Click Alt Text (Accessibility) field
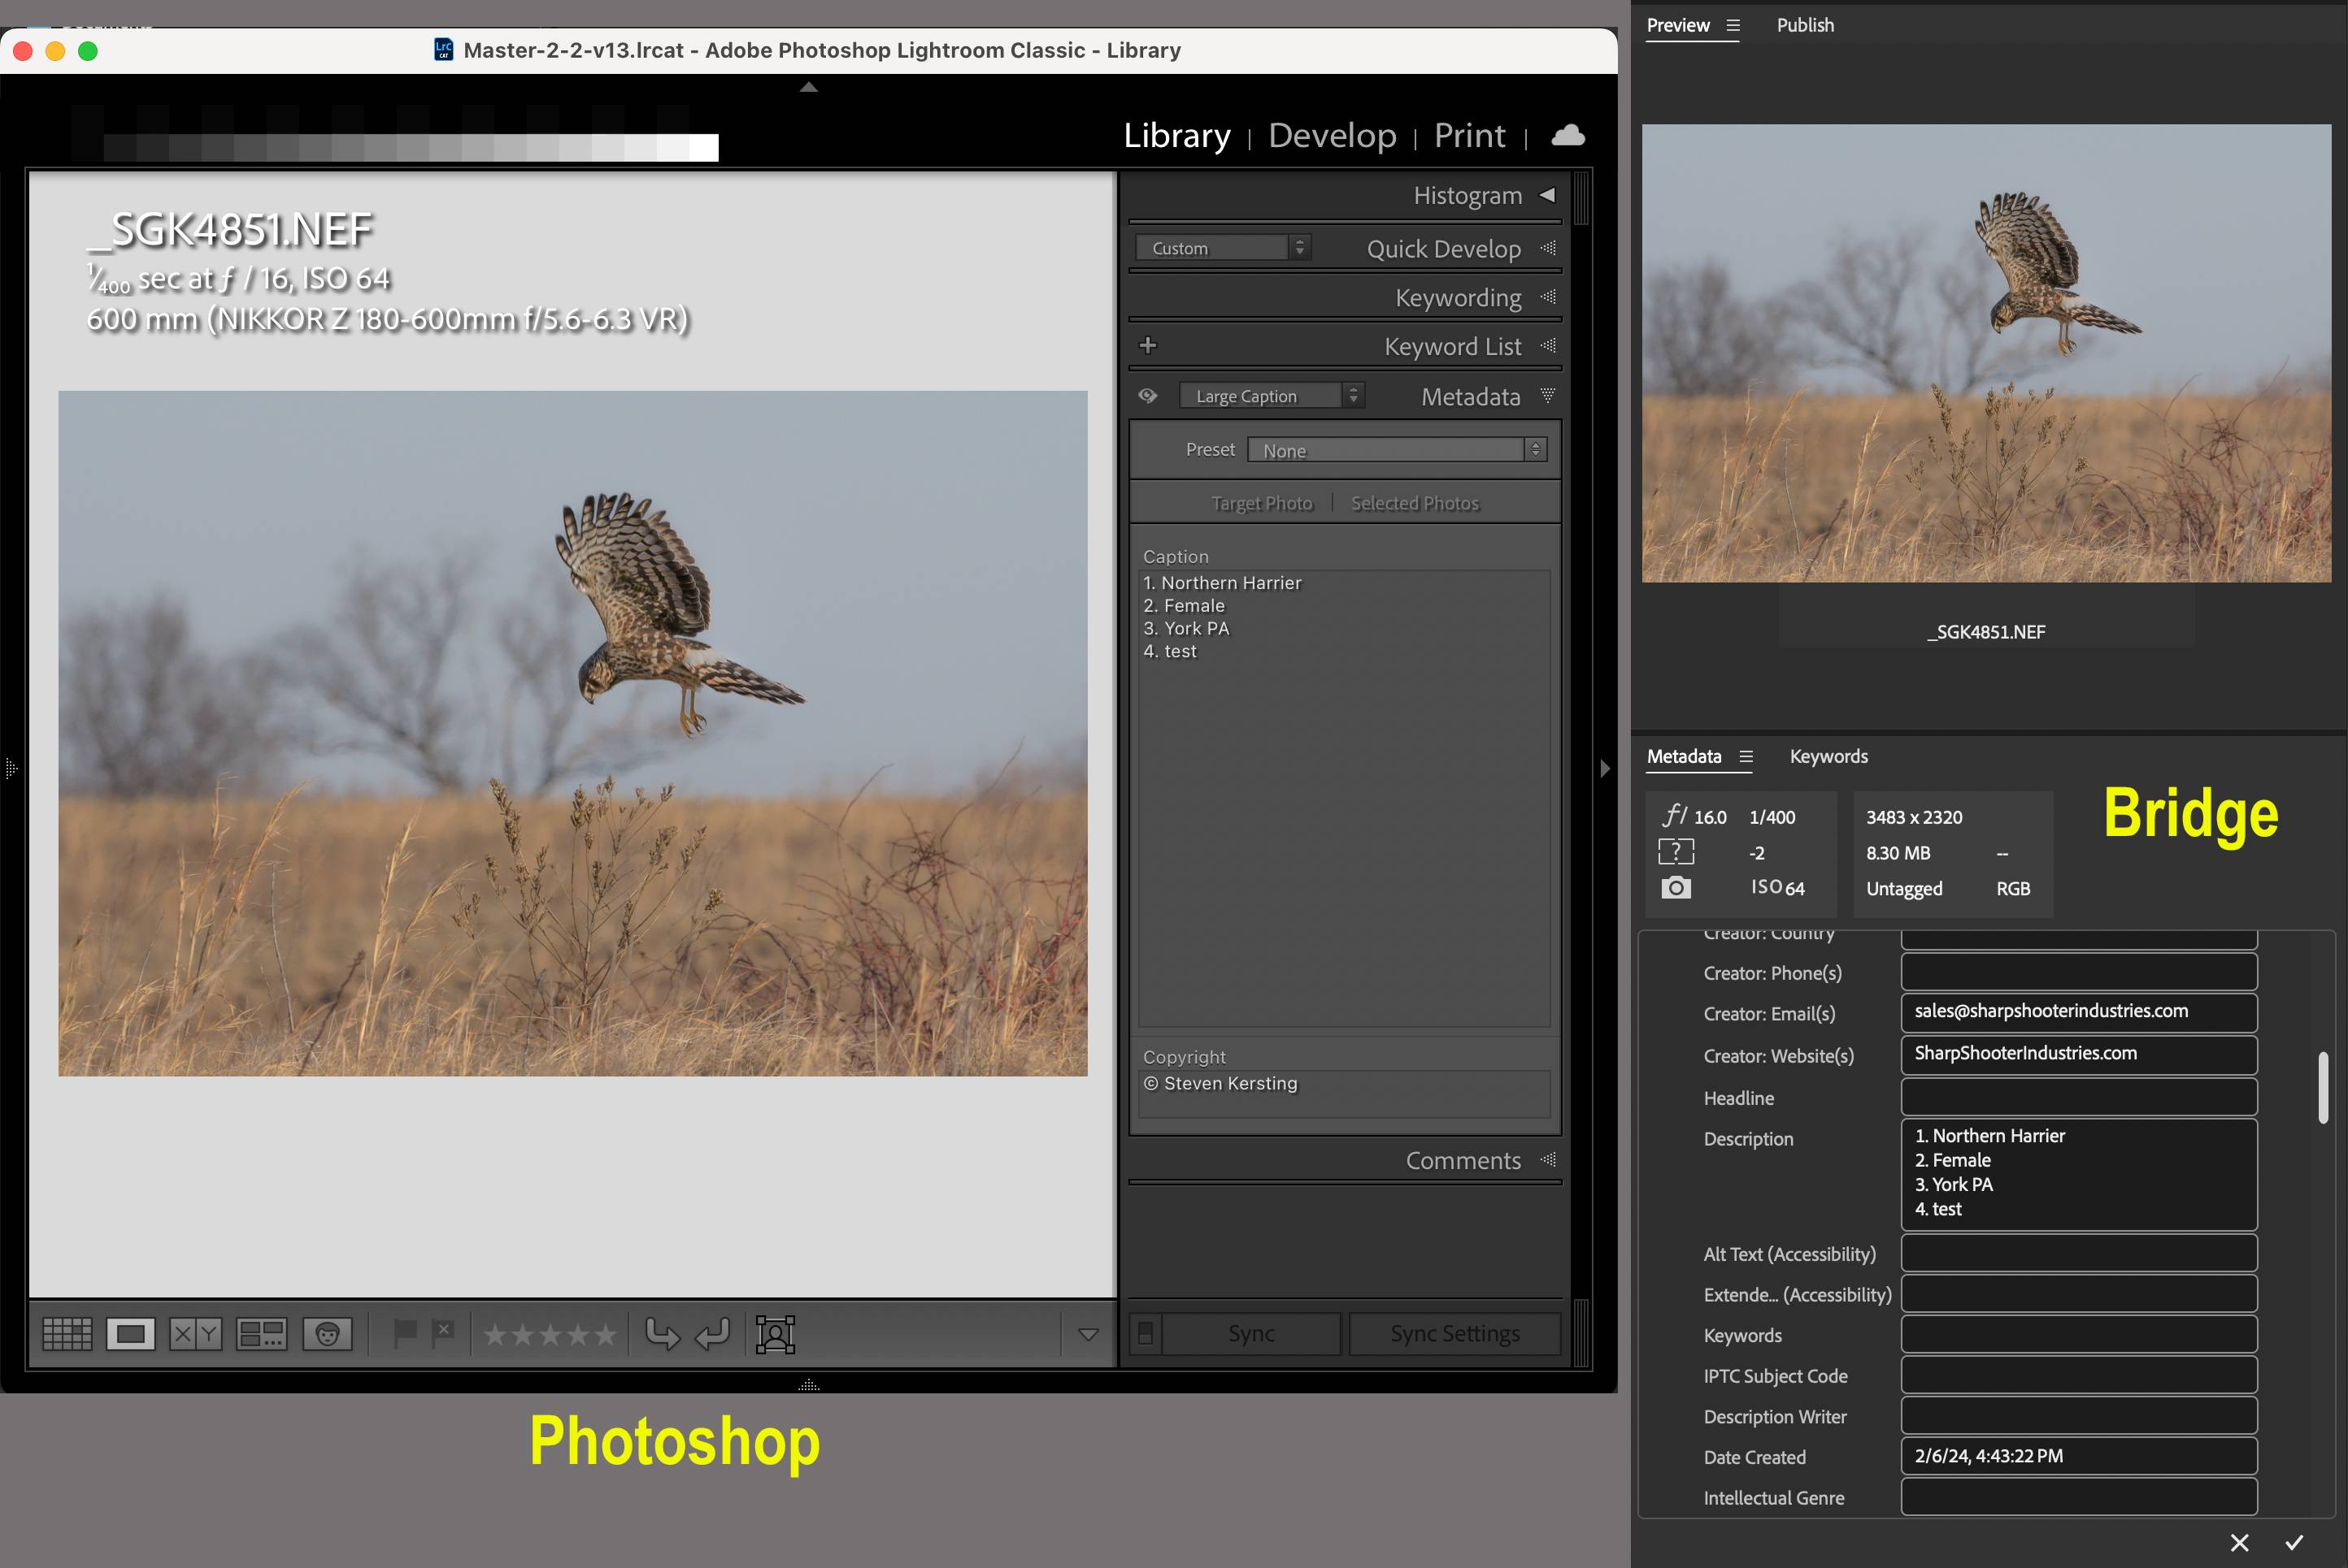This screenshot has height=1568, width=2348. coord(2079,1253)
